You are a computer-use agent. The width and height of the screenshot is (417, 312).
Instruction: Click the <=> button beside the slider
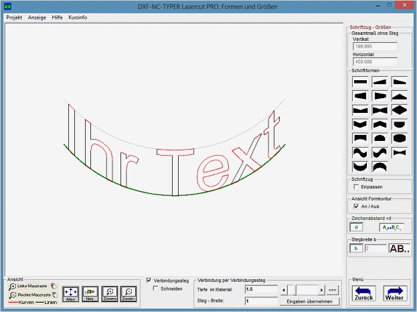[333, 290]
